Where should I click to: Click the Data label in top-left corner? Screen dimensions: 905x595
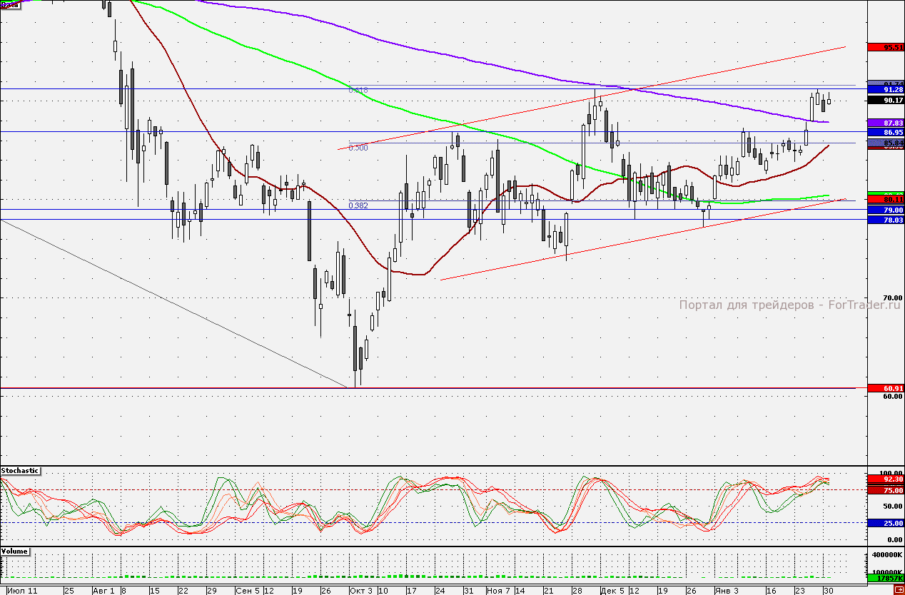10,4
